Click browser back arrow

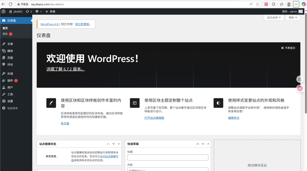click(x=3, y=4)
